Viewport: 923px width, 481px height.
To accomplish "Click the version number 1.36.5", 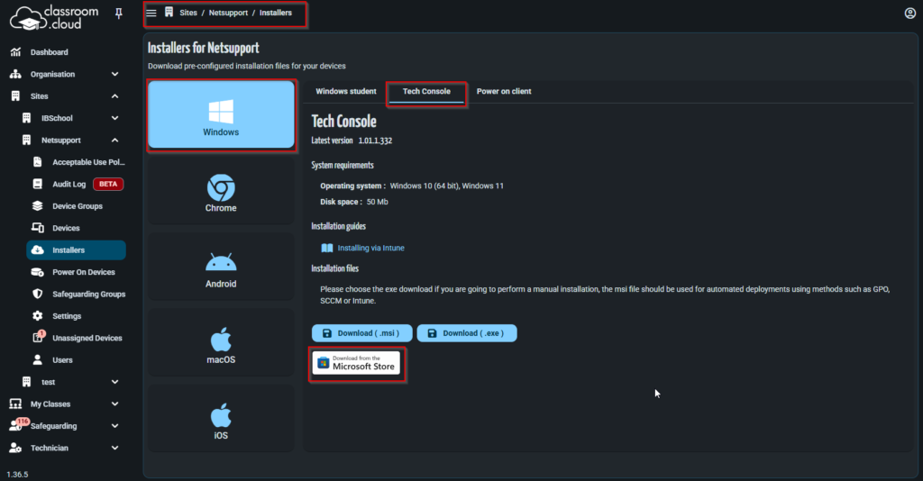I will click(x=17, y=474).
